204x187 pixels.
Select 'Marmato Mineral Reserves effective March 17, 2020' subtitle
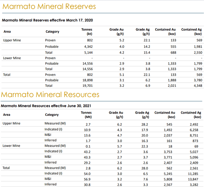(x=47, y=20)
